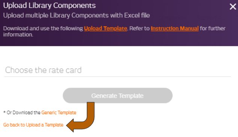Click the underline below the rate card field
Screen dimensions: 238x137
pos(118,77)
